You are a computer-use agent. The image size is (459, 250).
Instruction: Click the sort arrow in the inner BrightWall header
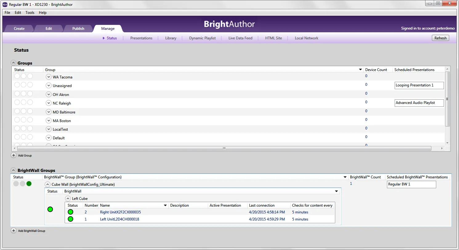pyautogui.click(x=336, y=191)
